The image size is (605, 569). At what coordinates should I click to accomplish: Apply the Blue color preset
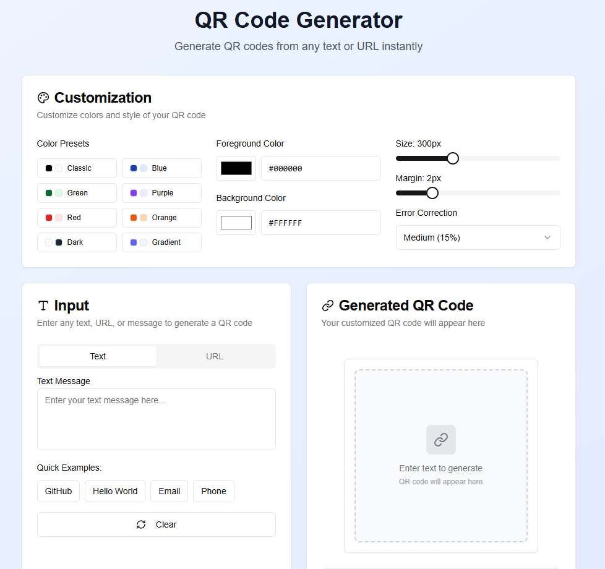point(161,168)
